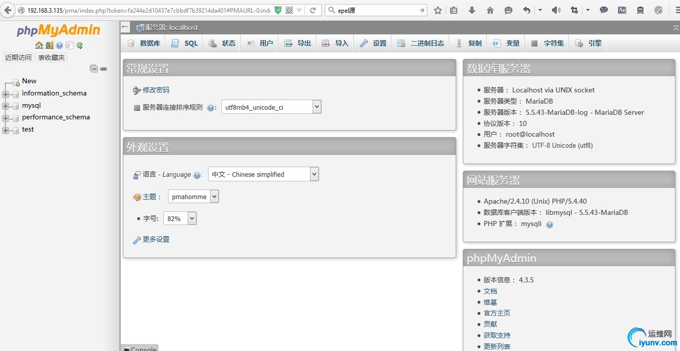680x351 pixels.
Task: Open the 文档 documentation link
Action: pyautogui.click(x=490, y=291)
